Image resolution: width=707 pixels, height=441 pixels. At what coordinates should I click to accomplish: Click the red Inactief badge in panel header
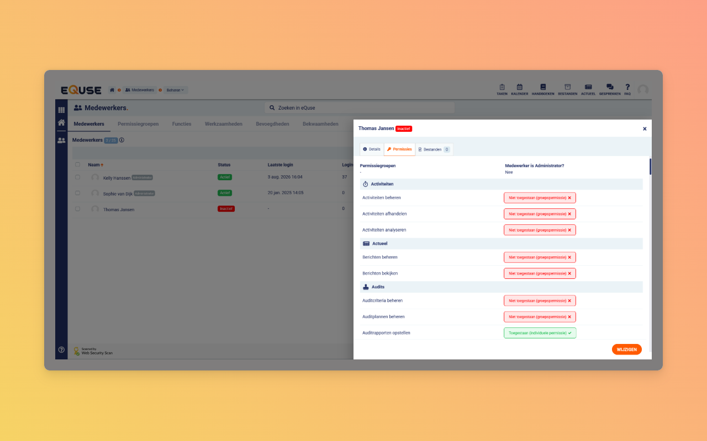pyautogui.click(x=404, y=128)
